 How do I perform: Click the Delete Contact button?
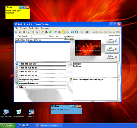112,57
